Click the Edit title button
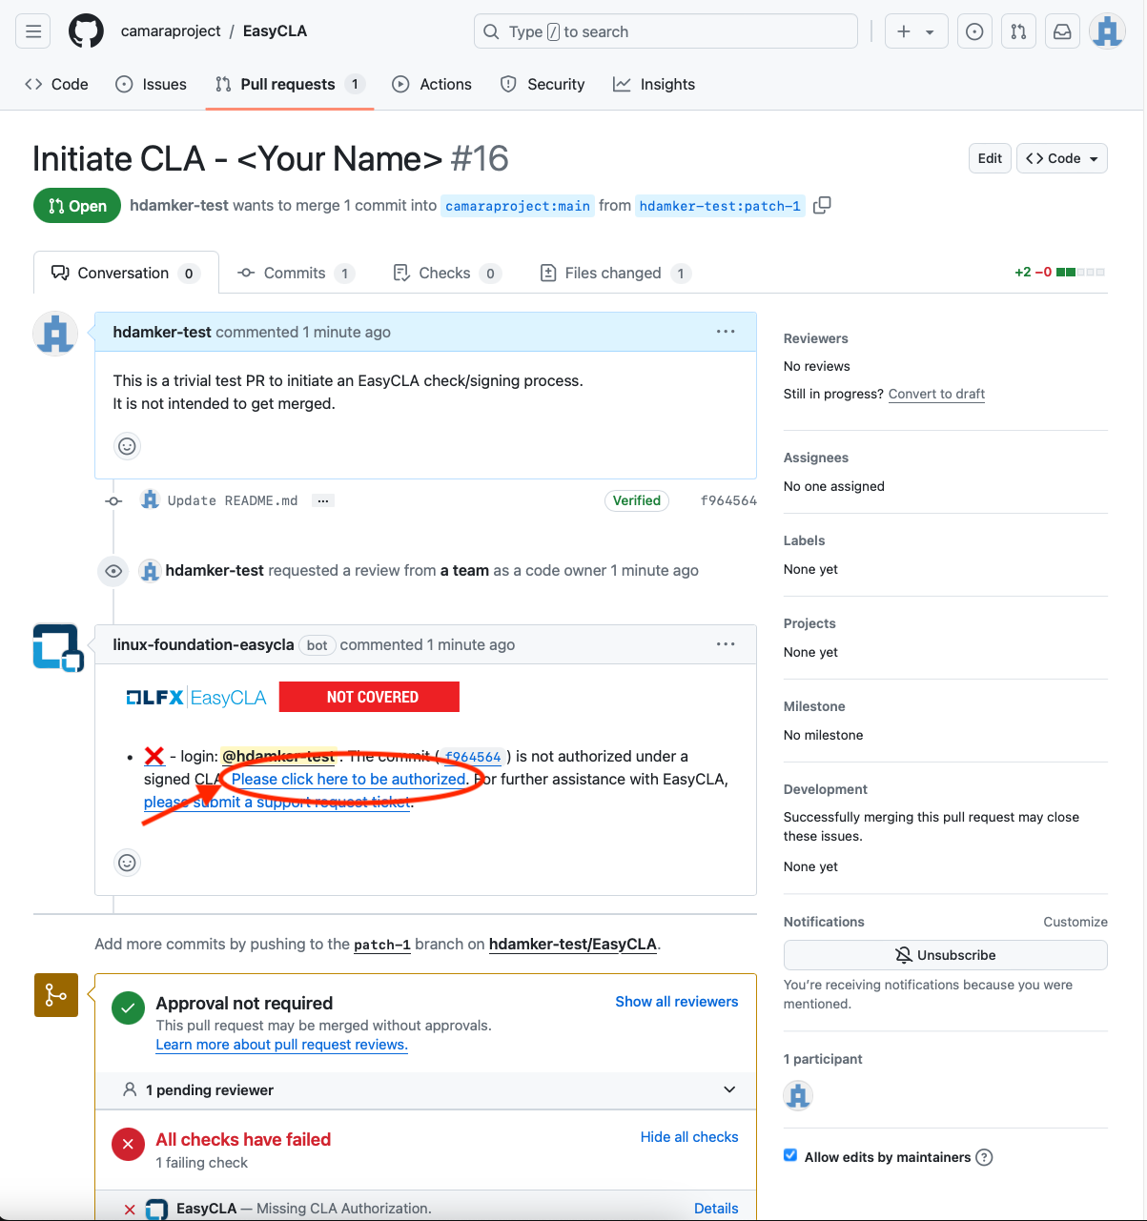This screenshot has width=1147, height=1221. [990, 158]
